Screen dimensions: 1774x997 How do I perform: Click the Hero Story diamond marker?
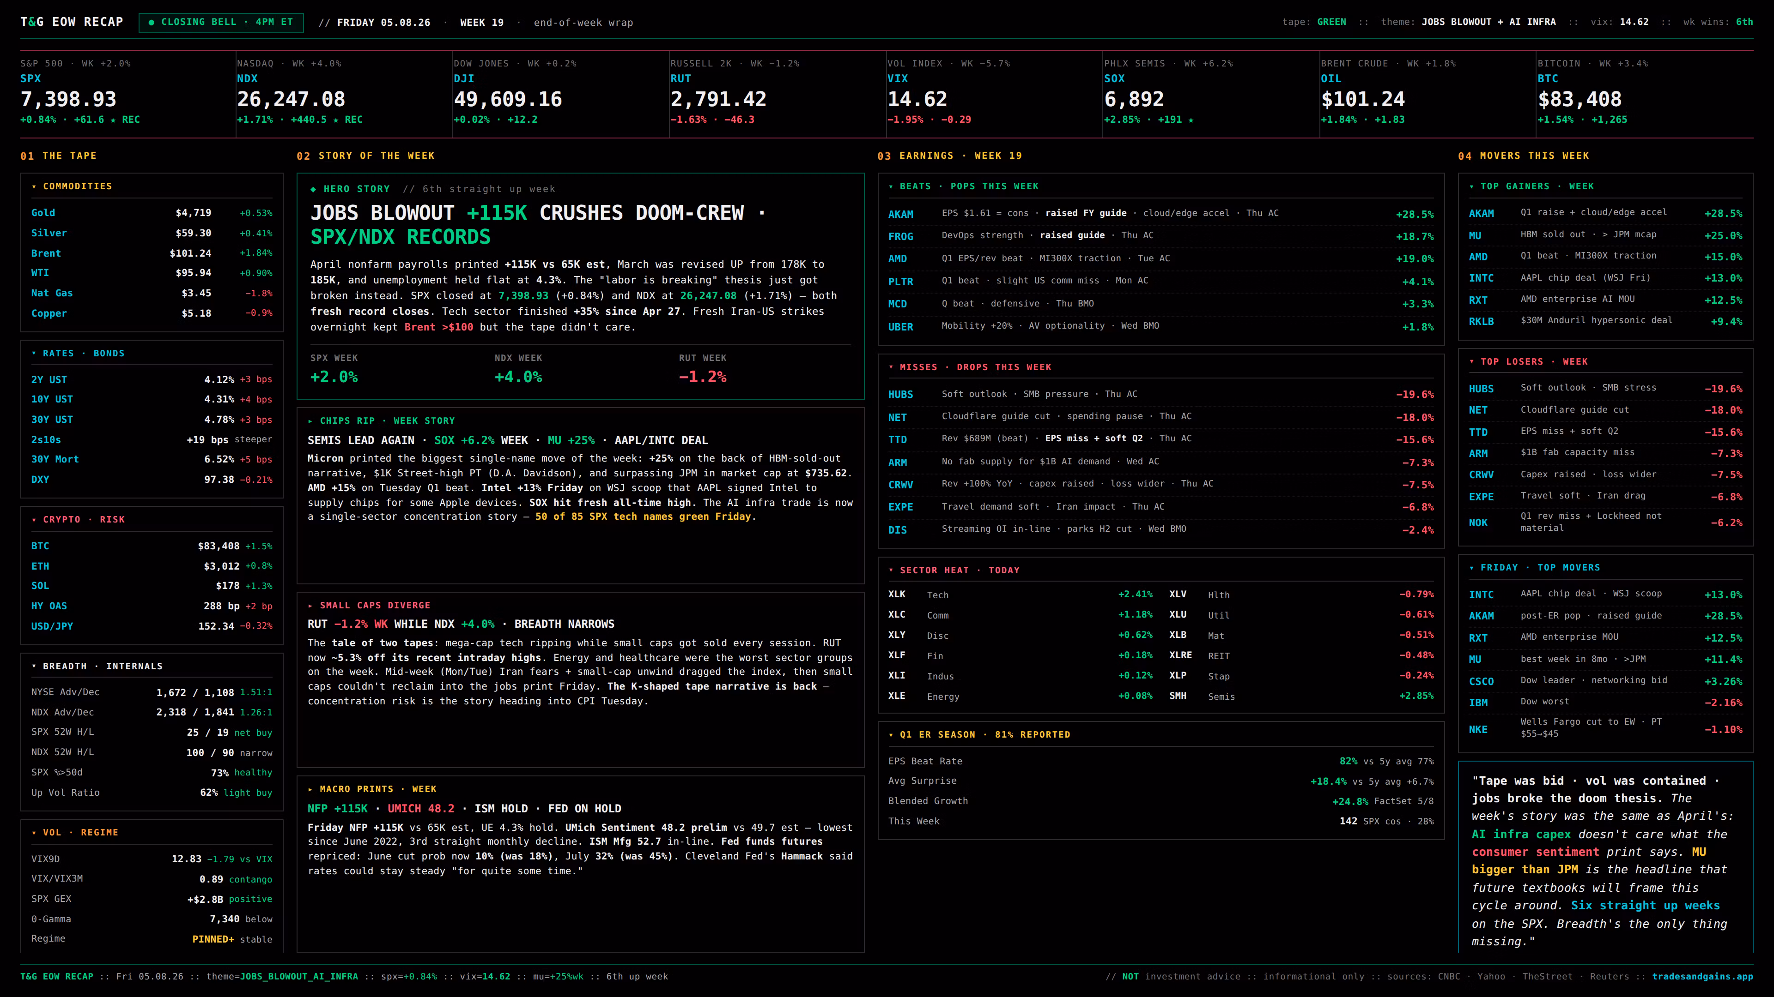click(x=313, y=189)
